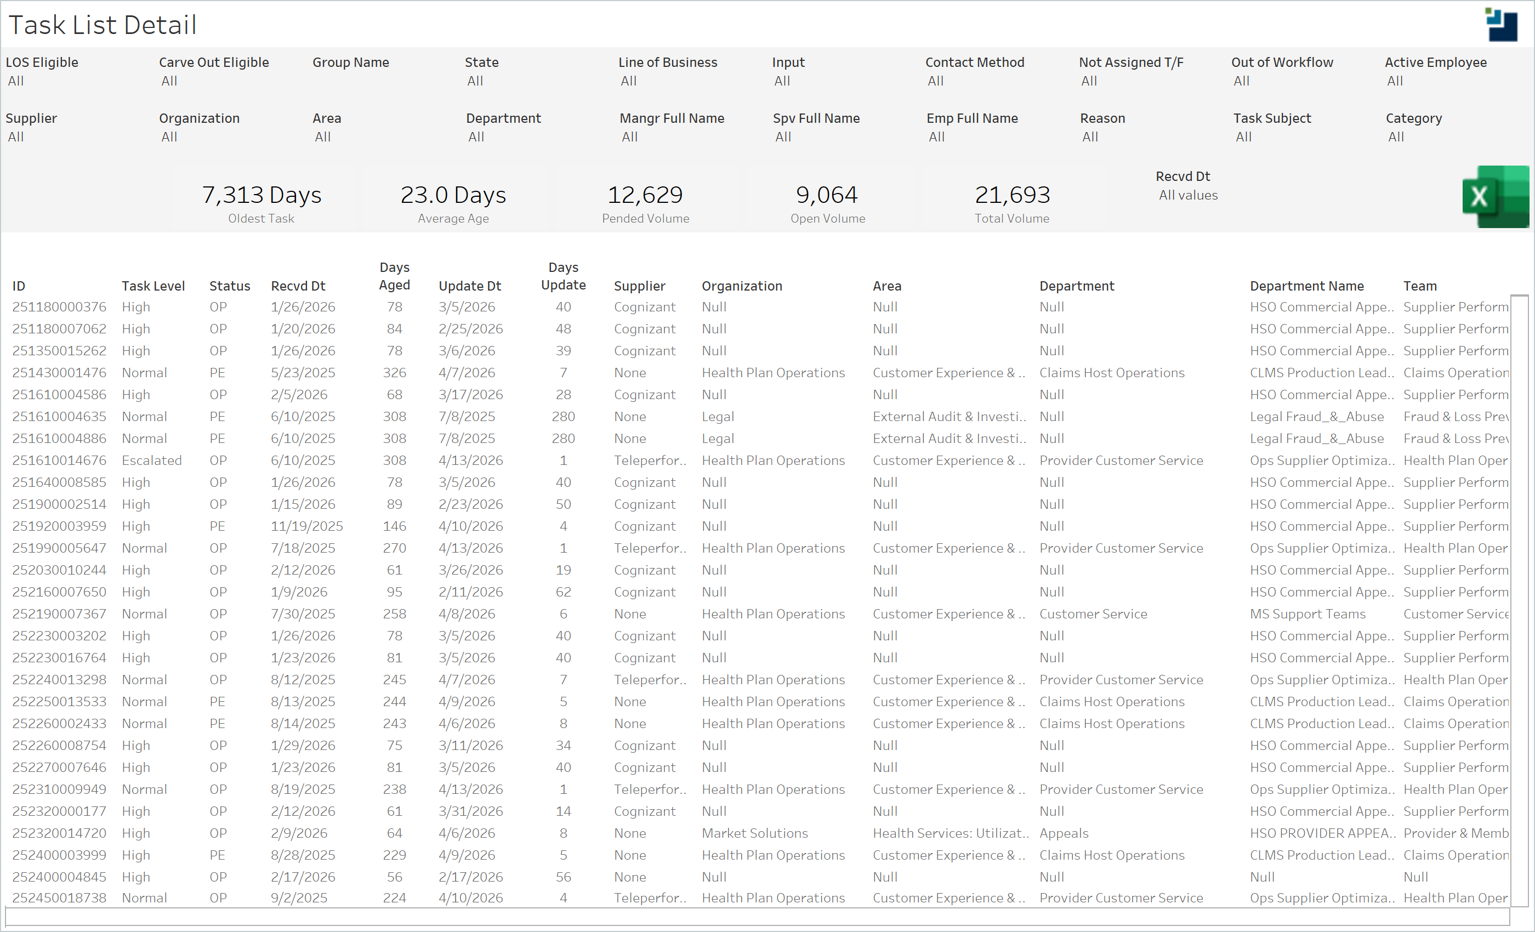
Task: Select row with ID 251430001476
Action: (59, 372)
